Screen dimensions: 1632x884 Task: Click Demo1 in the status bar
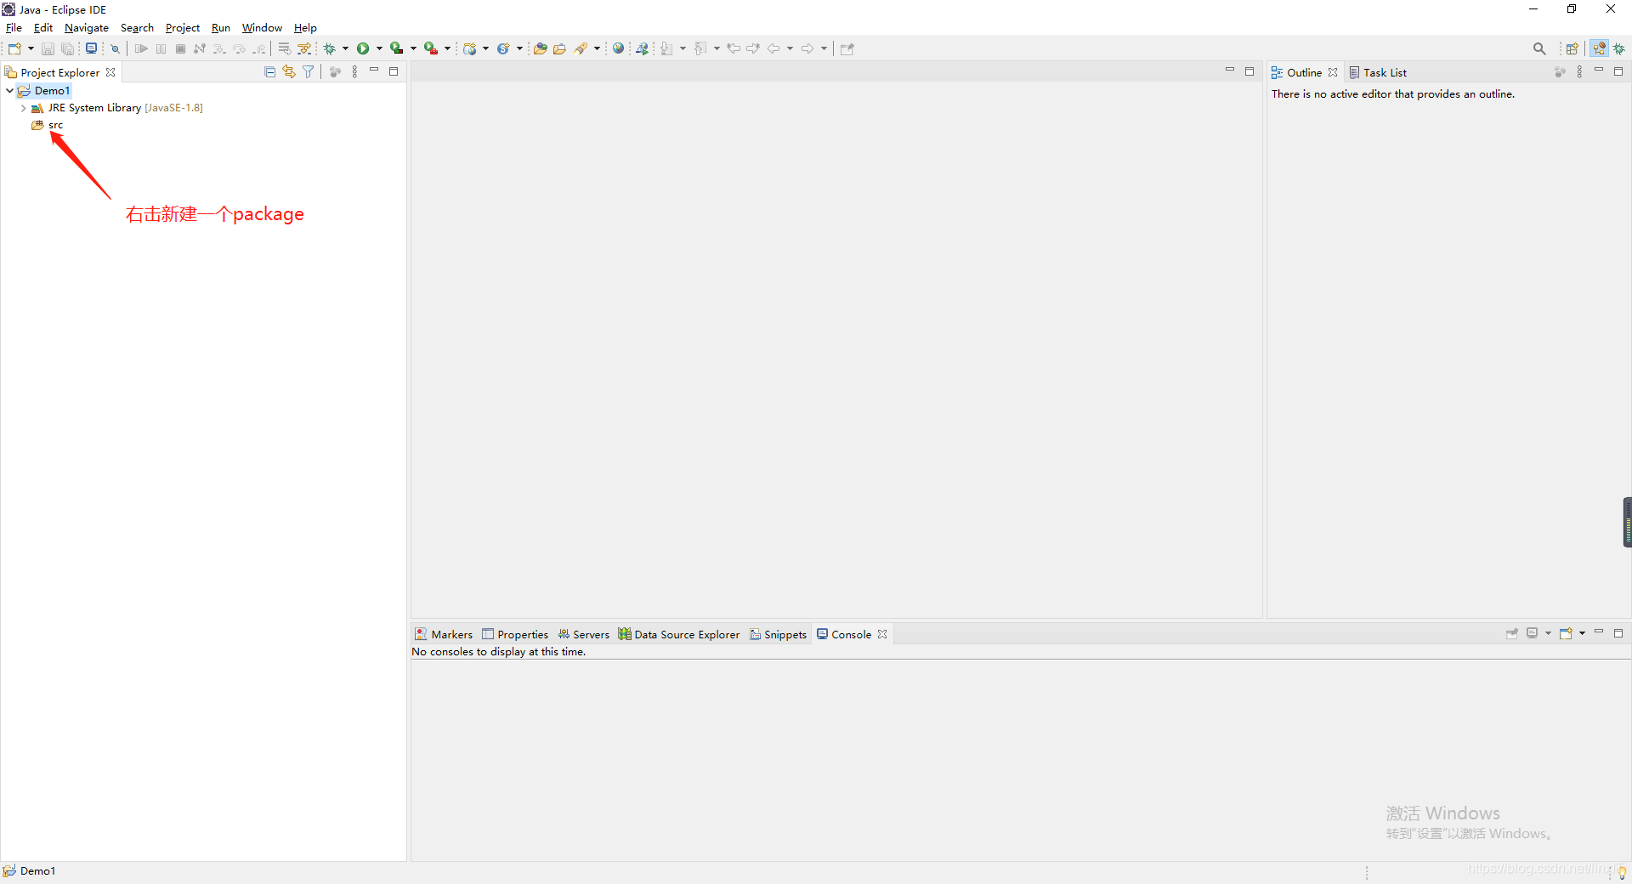[x=37, y=870]
